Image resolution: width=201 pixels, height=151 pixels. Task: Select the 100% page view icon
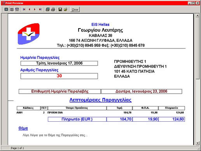pyautogui.click(x=12, y=9)
